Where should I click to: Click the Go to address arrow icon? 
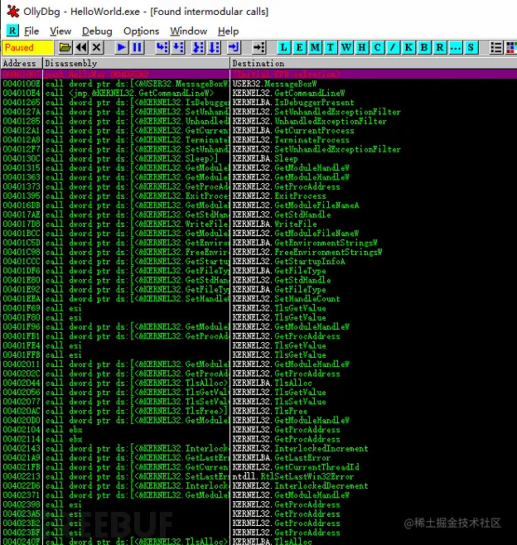coord(259,47)
